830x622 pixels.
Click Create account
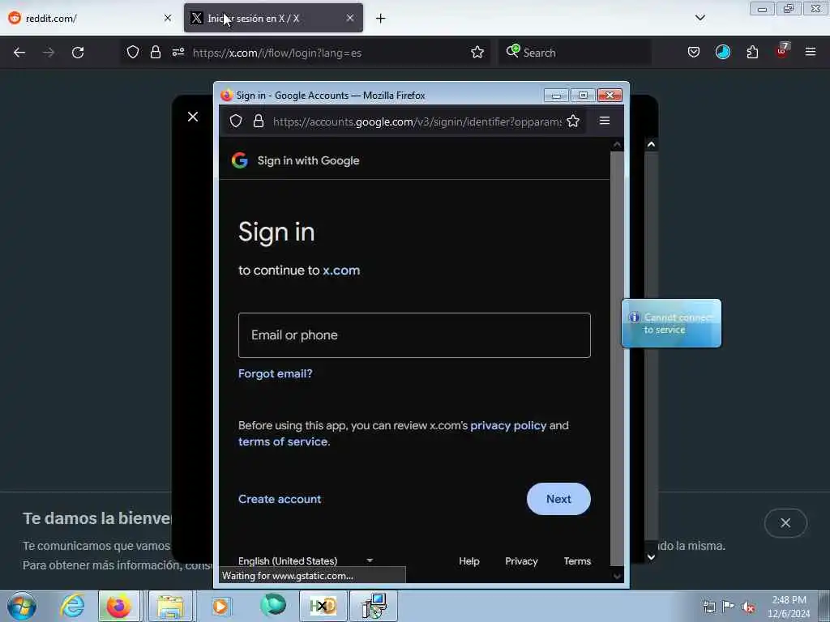(x=280, y=499)
